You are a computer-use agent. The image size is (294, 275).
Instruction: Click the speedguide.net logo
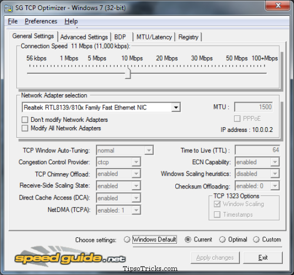coord(70,257)
